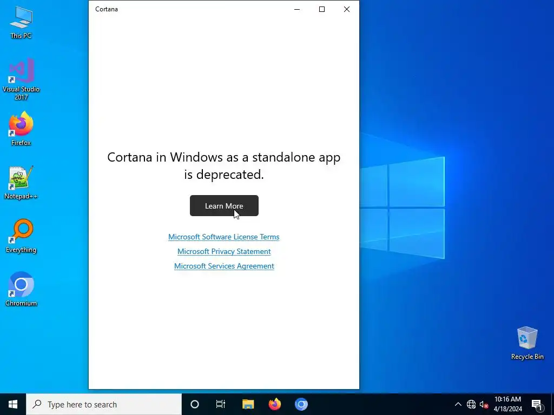Minimize the Cortana window
This screenshot has width=554, height=415.
[x=297, y=9]
